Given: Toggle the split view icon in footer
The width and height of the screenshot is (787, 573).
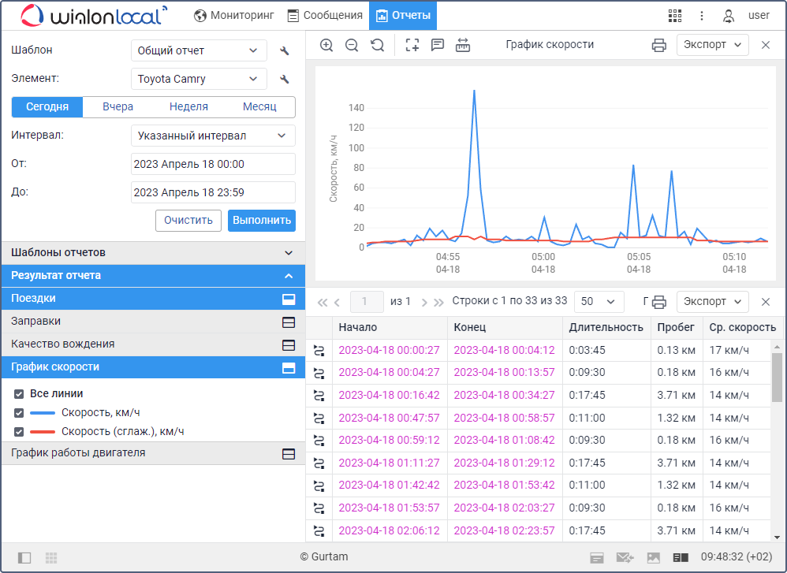Looking at the screenshot, I should pyautogui.click(x=681, y=557).
